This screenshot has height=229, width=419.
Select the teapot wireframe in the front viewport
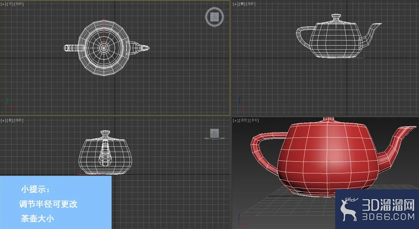338,36
